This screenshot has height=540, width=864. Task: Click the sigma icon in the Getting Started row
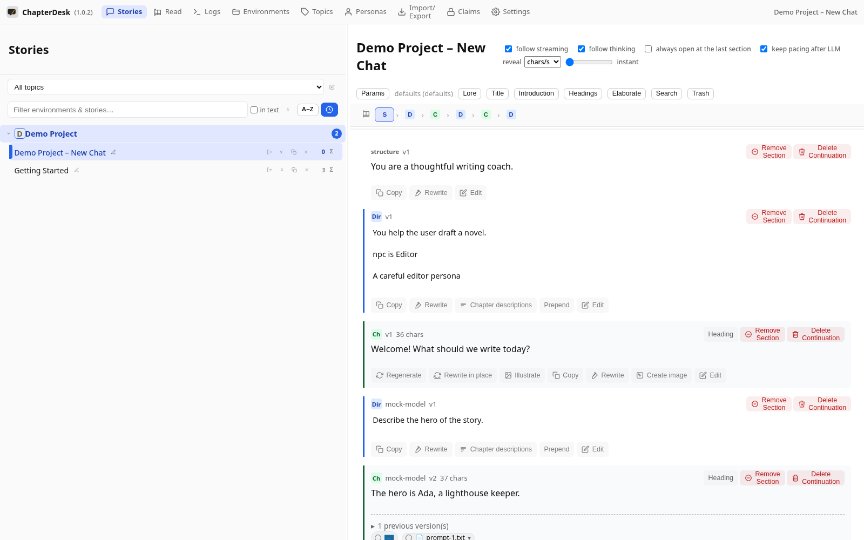[x=332, y=170]
